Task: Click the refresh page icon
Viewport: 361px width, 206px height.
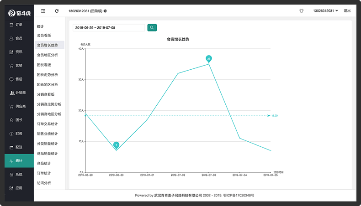Action: click(57, 11)
